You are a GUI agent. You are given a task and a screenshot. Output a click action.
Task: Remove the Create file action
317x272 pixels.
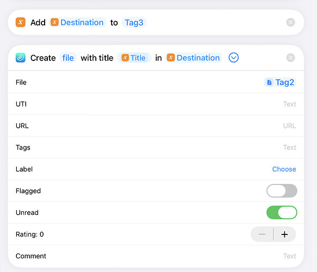pos(290,58)
